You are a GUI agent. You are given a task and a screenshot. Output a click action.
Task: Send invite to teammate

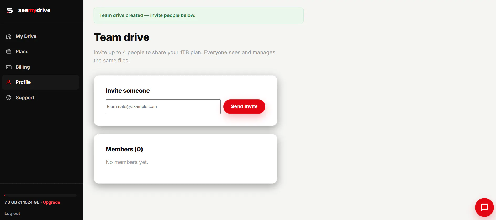pos(244,107)
